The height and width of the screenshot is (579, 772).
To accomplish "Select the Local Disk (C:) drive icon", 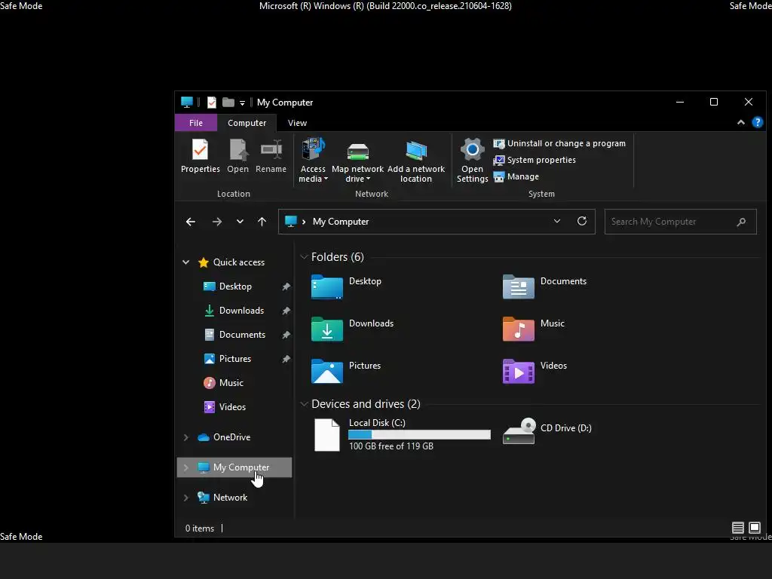I will click(327, 434).
